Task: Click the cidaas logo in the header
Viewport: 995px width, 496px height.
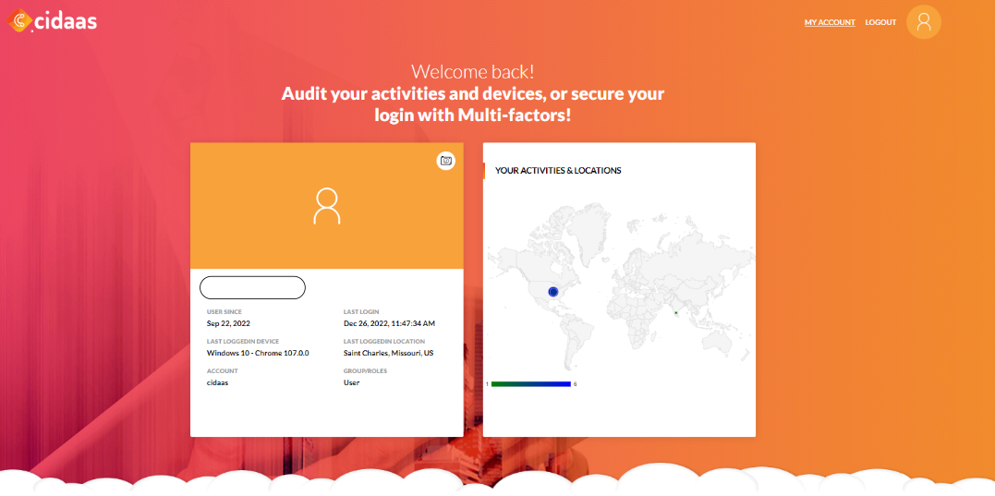Action: pyautogui.click(x=53, y=20)
